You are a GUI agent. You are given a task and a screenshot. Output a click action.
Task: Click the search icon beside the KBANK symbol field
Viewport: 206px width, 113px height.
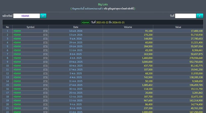(43, 16)
